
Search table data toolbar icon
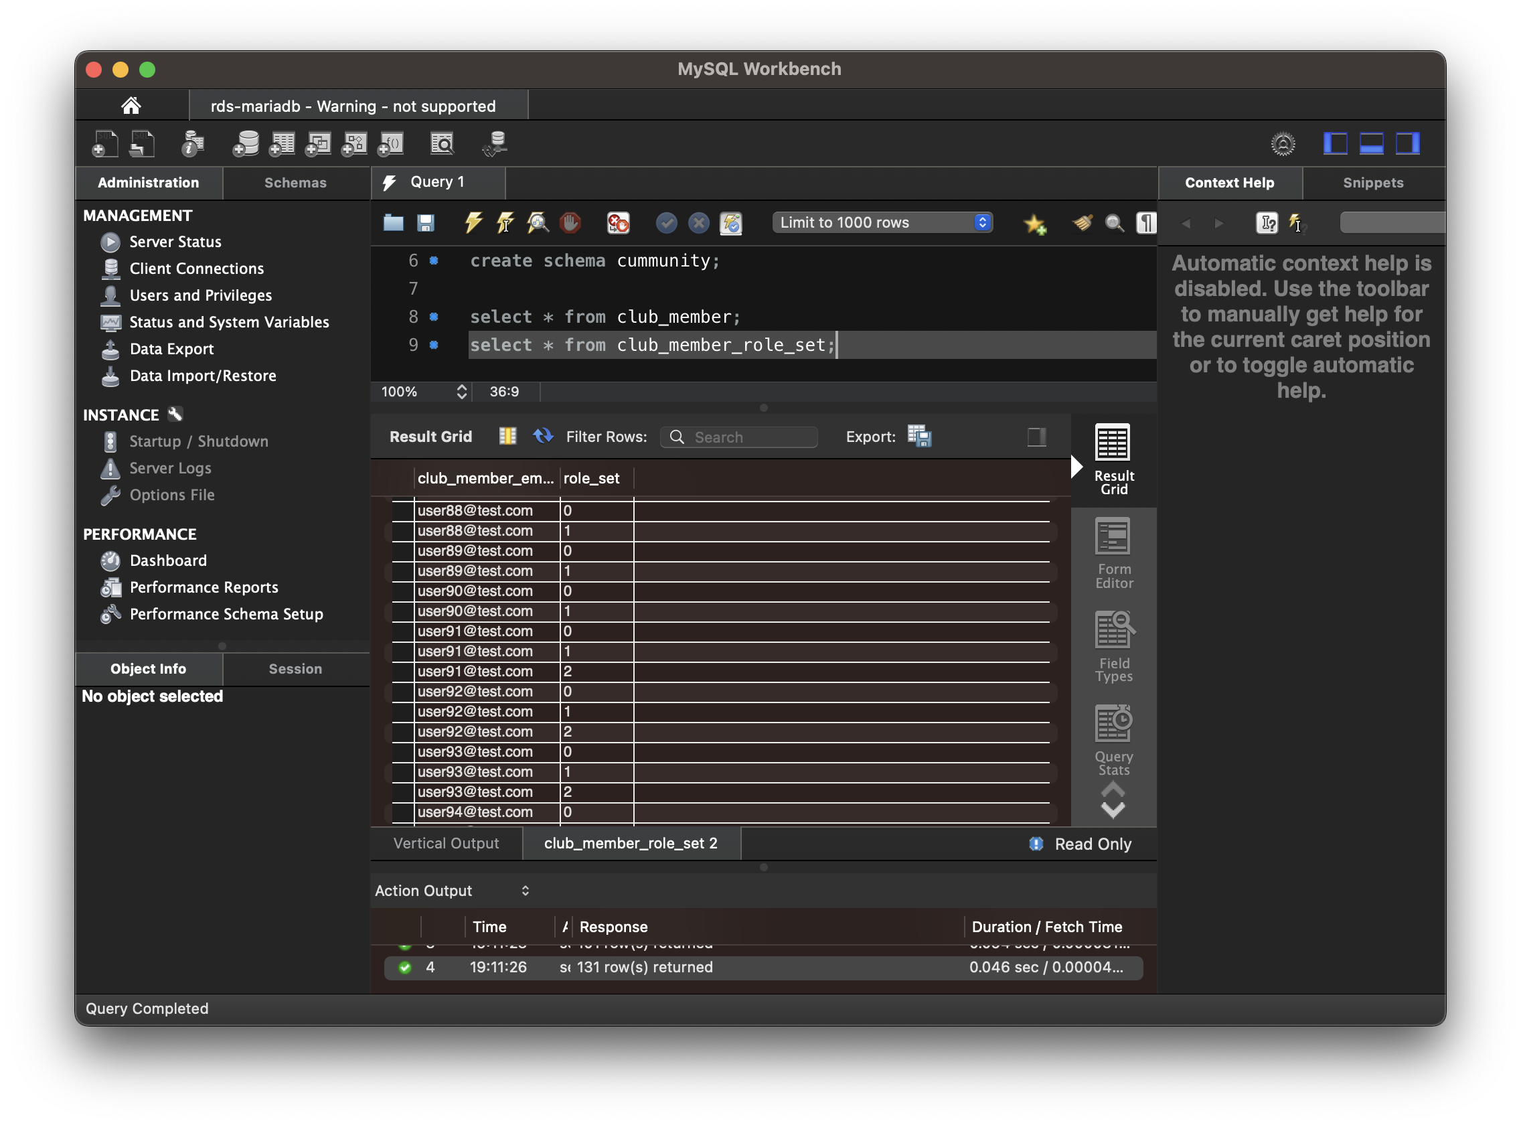click(442, 144)
